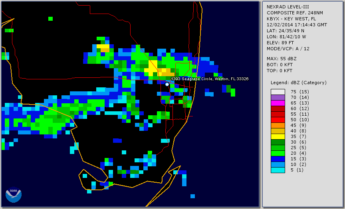This screenshot has height=209, width=345.
Task: Click the 'TOP: 0 KFT' value
Action: (x=280, y=71)
